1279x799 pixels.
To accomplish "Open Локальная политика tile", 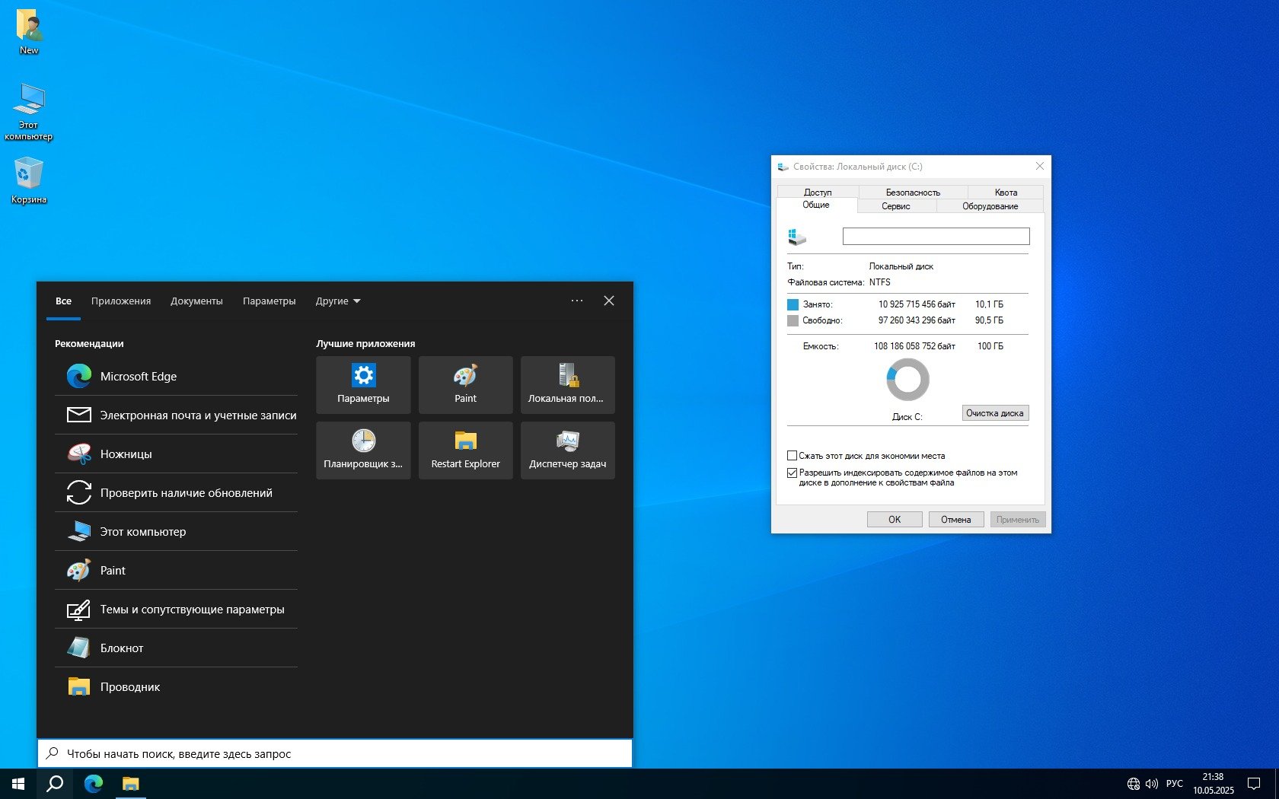I will pos(567,384).
